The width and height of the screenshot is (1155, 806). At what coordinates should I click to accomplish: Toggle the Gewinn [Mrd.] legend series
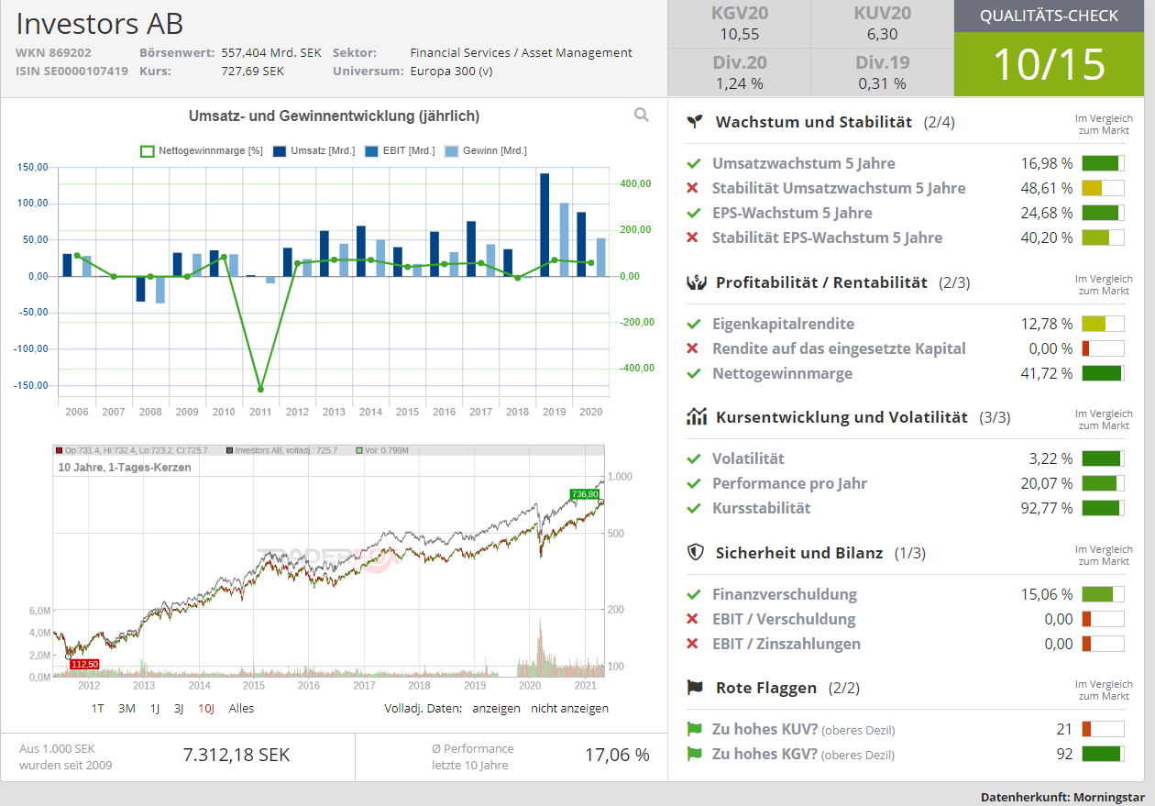tap(486, 150)
